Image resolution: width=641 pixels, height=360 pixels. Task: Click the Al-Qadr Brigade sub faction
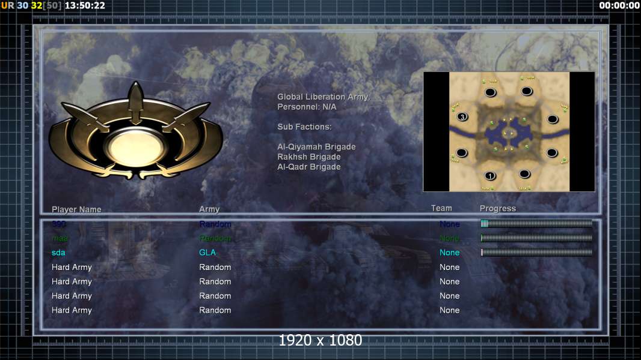tap(308, 167)
